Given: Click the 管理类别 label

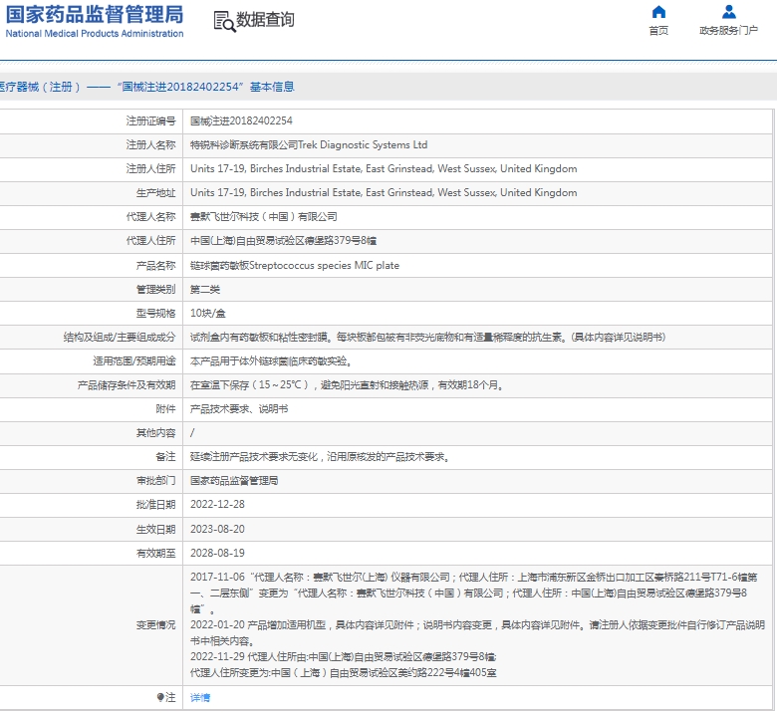Looking at the screenshot, I should pyautogui.click(x=155, y=290).
